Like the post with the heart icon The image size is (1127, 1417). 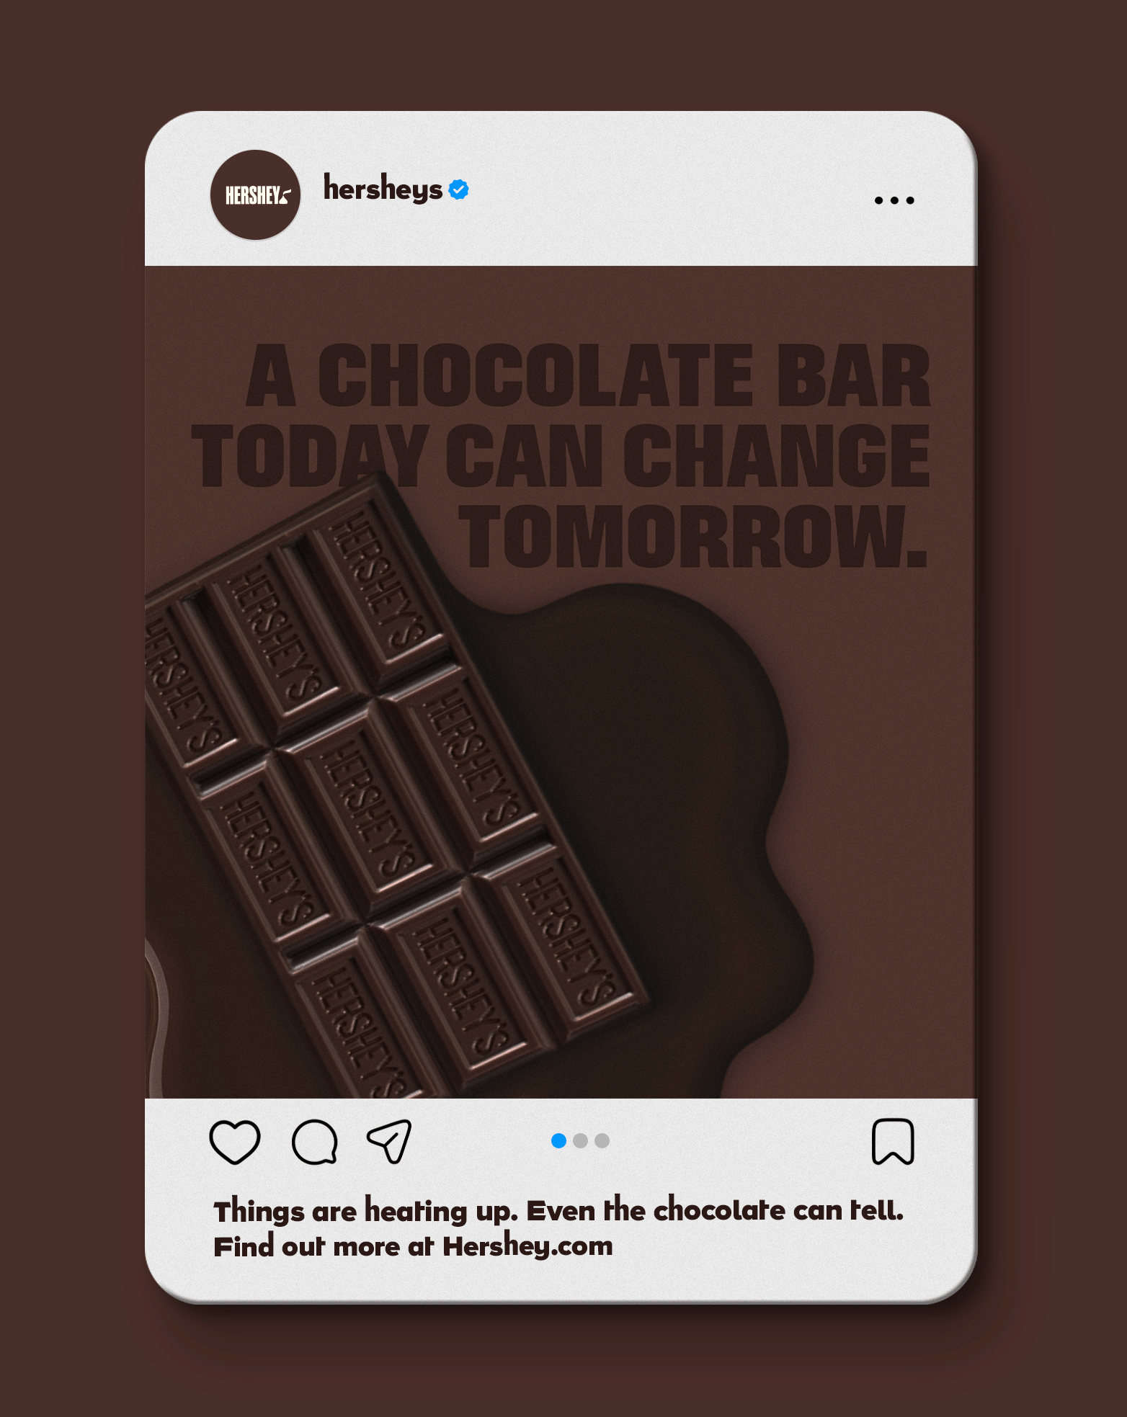click(x=235, y=1142)
